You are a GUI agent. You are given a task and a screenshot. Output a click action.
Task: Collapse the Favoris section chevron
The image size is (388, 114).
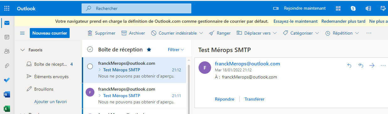pyautogui.click(x=22, y=50)
